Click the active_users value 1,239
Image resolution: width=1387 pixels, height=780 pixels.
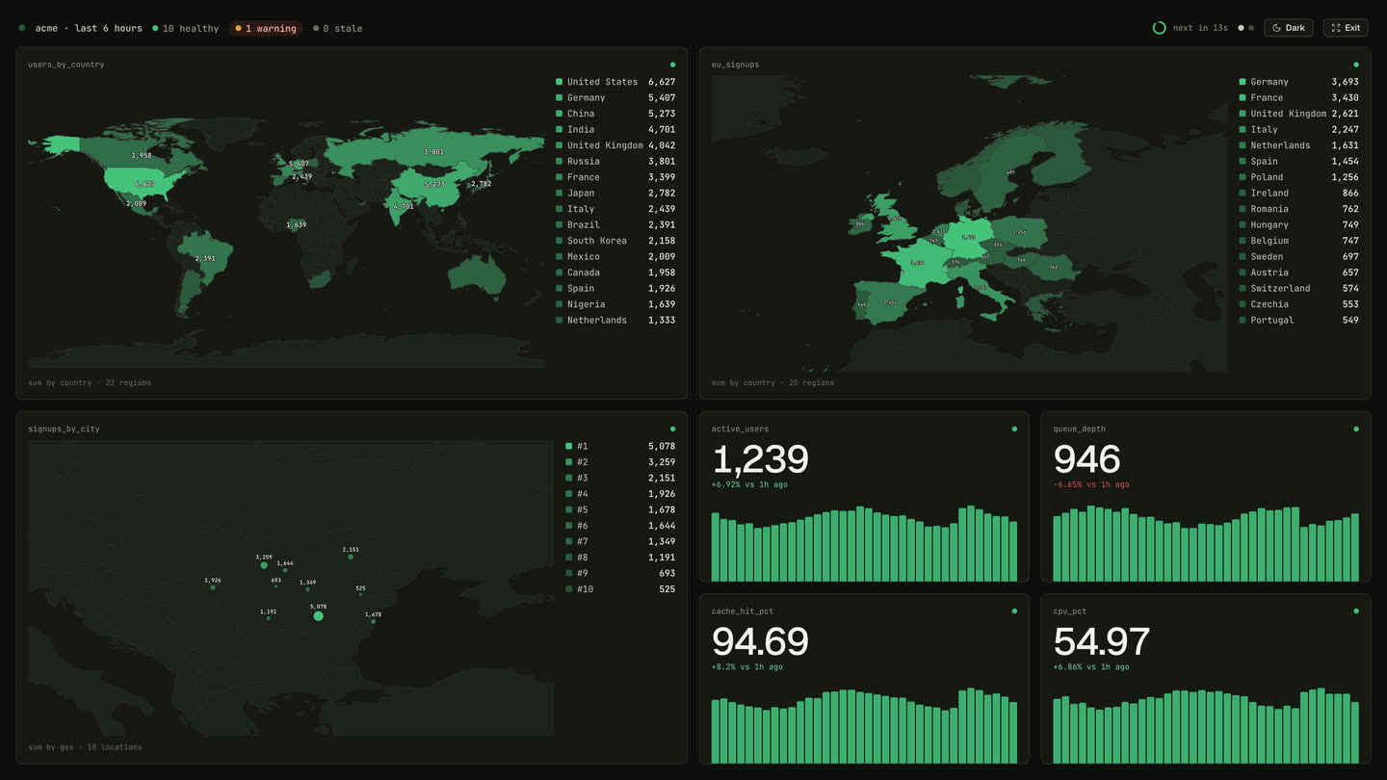coord(760,459)
